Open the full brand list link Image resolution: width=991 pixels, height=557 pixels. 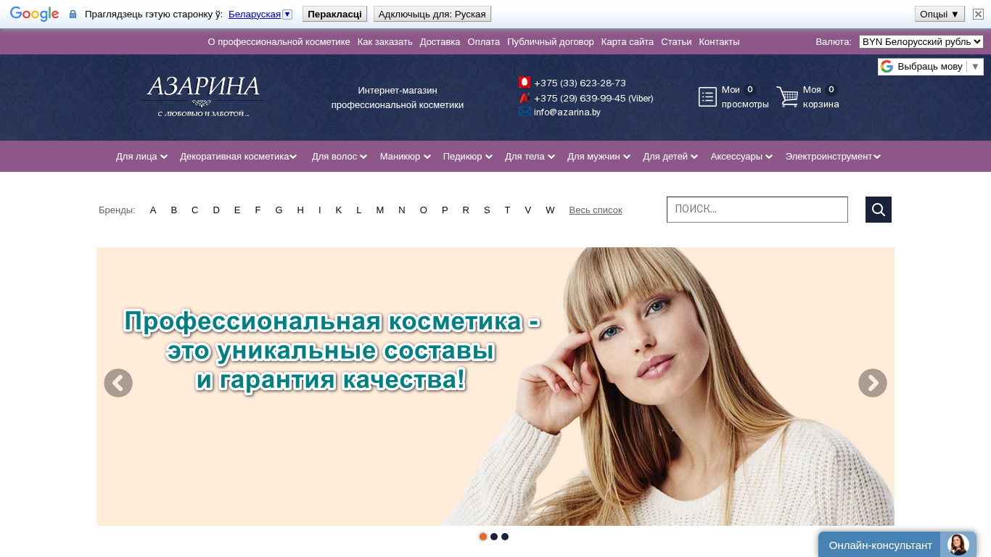point(596,210)
